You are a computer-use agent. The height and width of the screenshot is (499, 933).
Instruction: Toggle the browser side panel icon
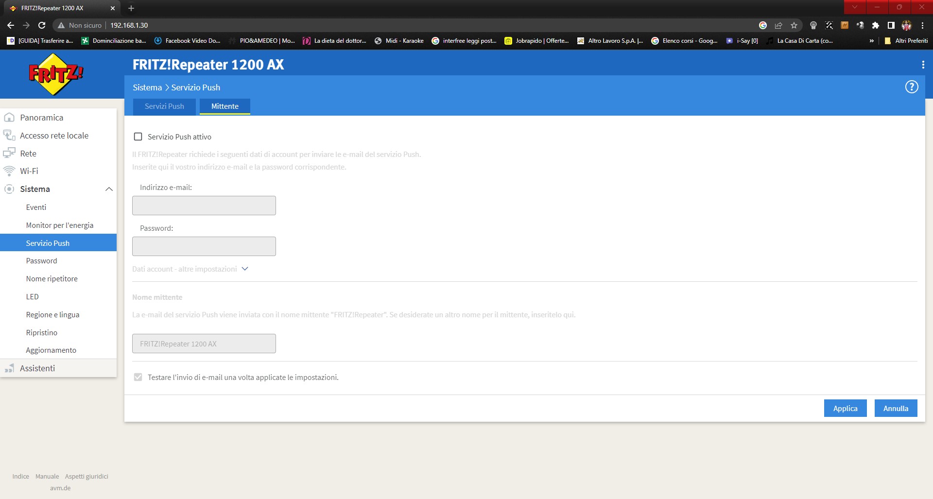pyautogui.click(x=891, y=25)
